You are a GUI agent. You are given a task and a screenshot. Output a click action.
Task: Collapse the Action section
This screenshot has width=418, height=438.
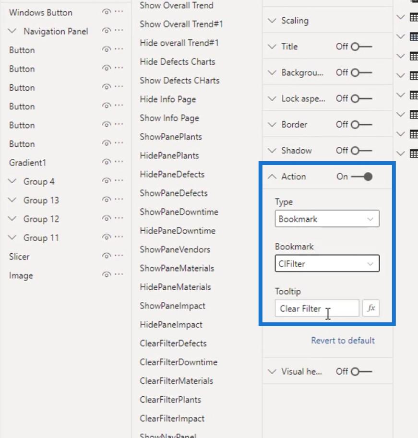pyautogui.click(x=272, y=177)
